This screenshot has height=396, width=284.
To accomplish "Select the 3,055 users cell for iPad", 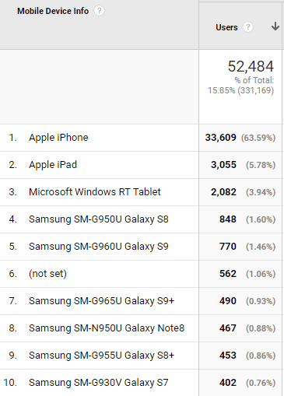I will (x=223, y=165).
